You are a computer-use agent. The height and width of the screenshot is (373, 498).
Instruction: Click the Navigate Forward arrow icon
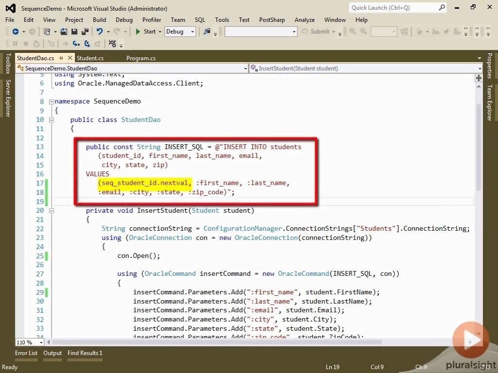32,32
